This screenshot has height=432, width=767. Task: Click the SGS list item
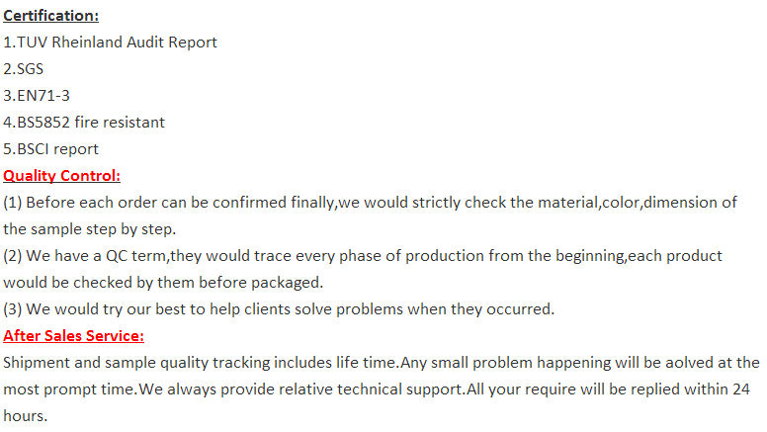pos(23,69)
